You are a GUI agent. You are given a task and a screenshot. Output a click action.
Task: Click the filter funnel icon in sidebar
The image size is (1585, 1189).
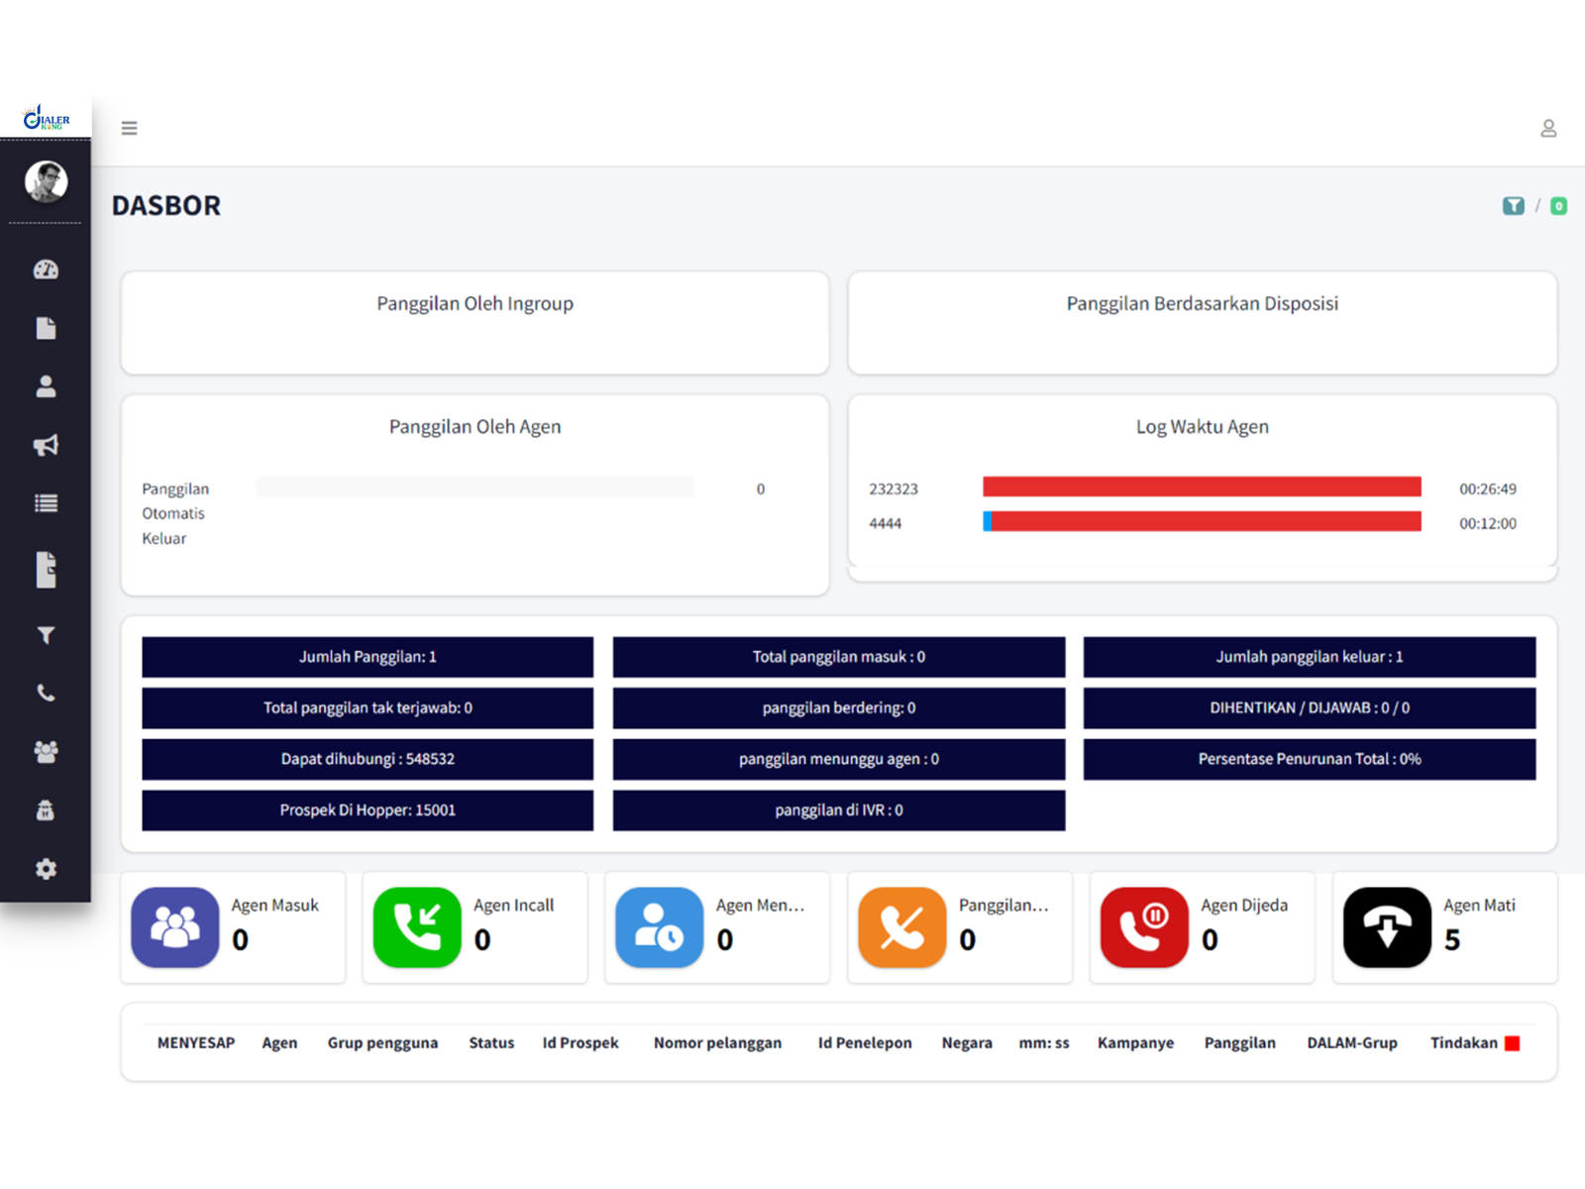point(46,635)
